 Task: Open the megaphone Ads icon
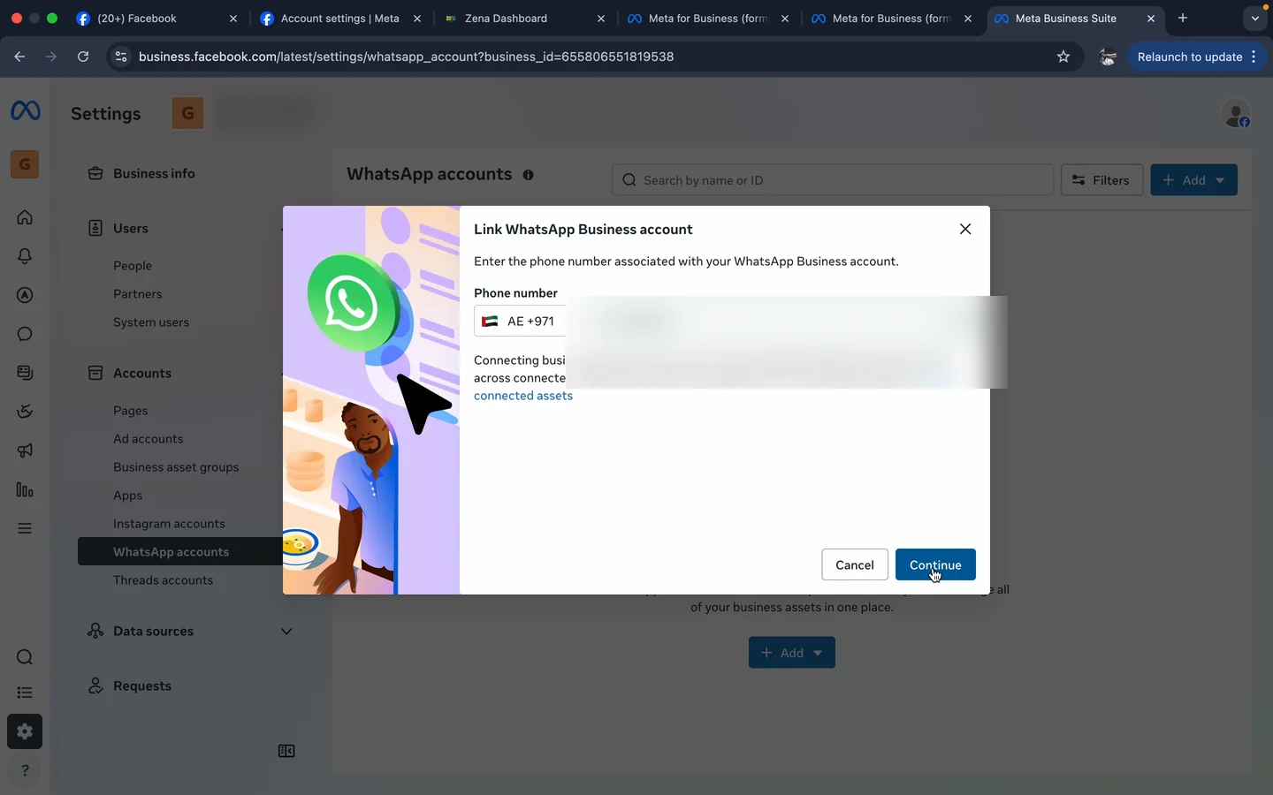click(x=25, y=450)
